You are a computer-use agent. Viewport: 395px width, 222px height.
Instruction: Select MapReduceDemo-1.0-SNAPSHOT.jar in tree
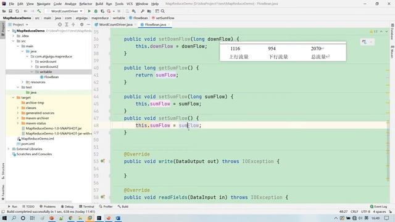tap(54, 128)
